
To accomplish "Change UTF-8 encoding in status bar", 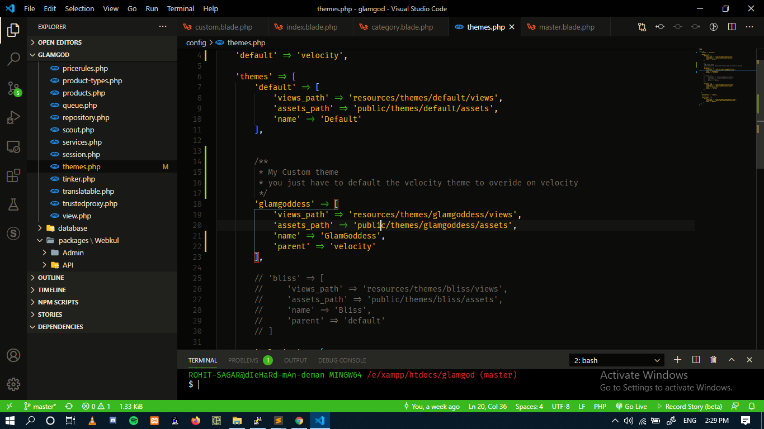I will click(560, 407).
